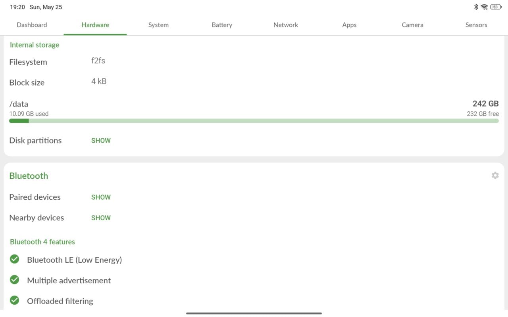The height and width of the screenshot is (317, 508).
Task: Tap the bottom navigation gesture handle
Action: (254, 313)
